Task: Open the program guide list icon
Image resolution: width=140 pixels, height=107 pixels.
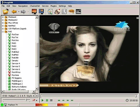Action: (x=64, y=12)
